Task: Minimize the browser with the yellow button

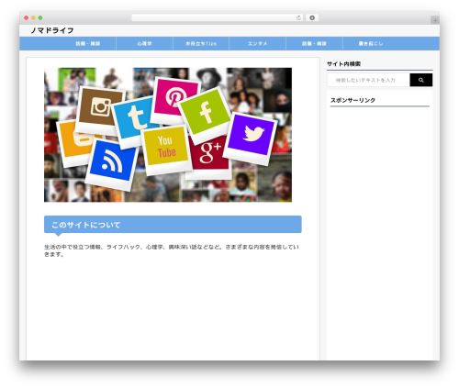Action: (x=33, y=18)
